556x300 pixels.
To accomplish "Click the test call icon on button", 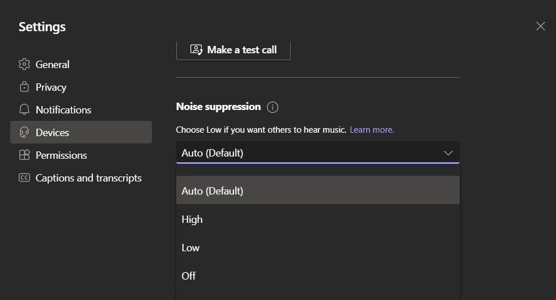I will point(196,50).
